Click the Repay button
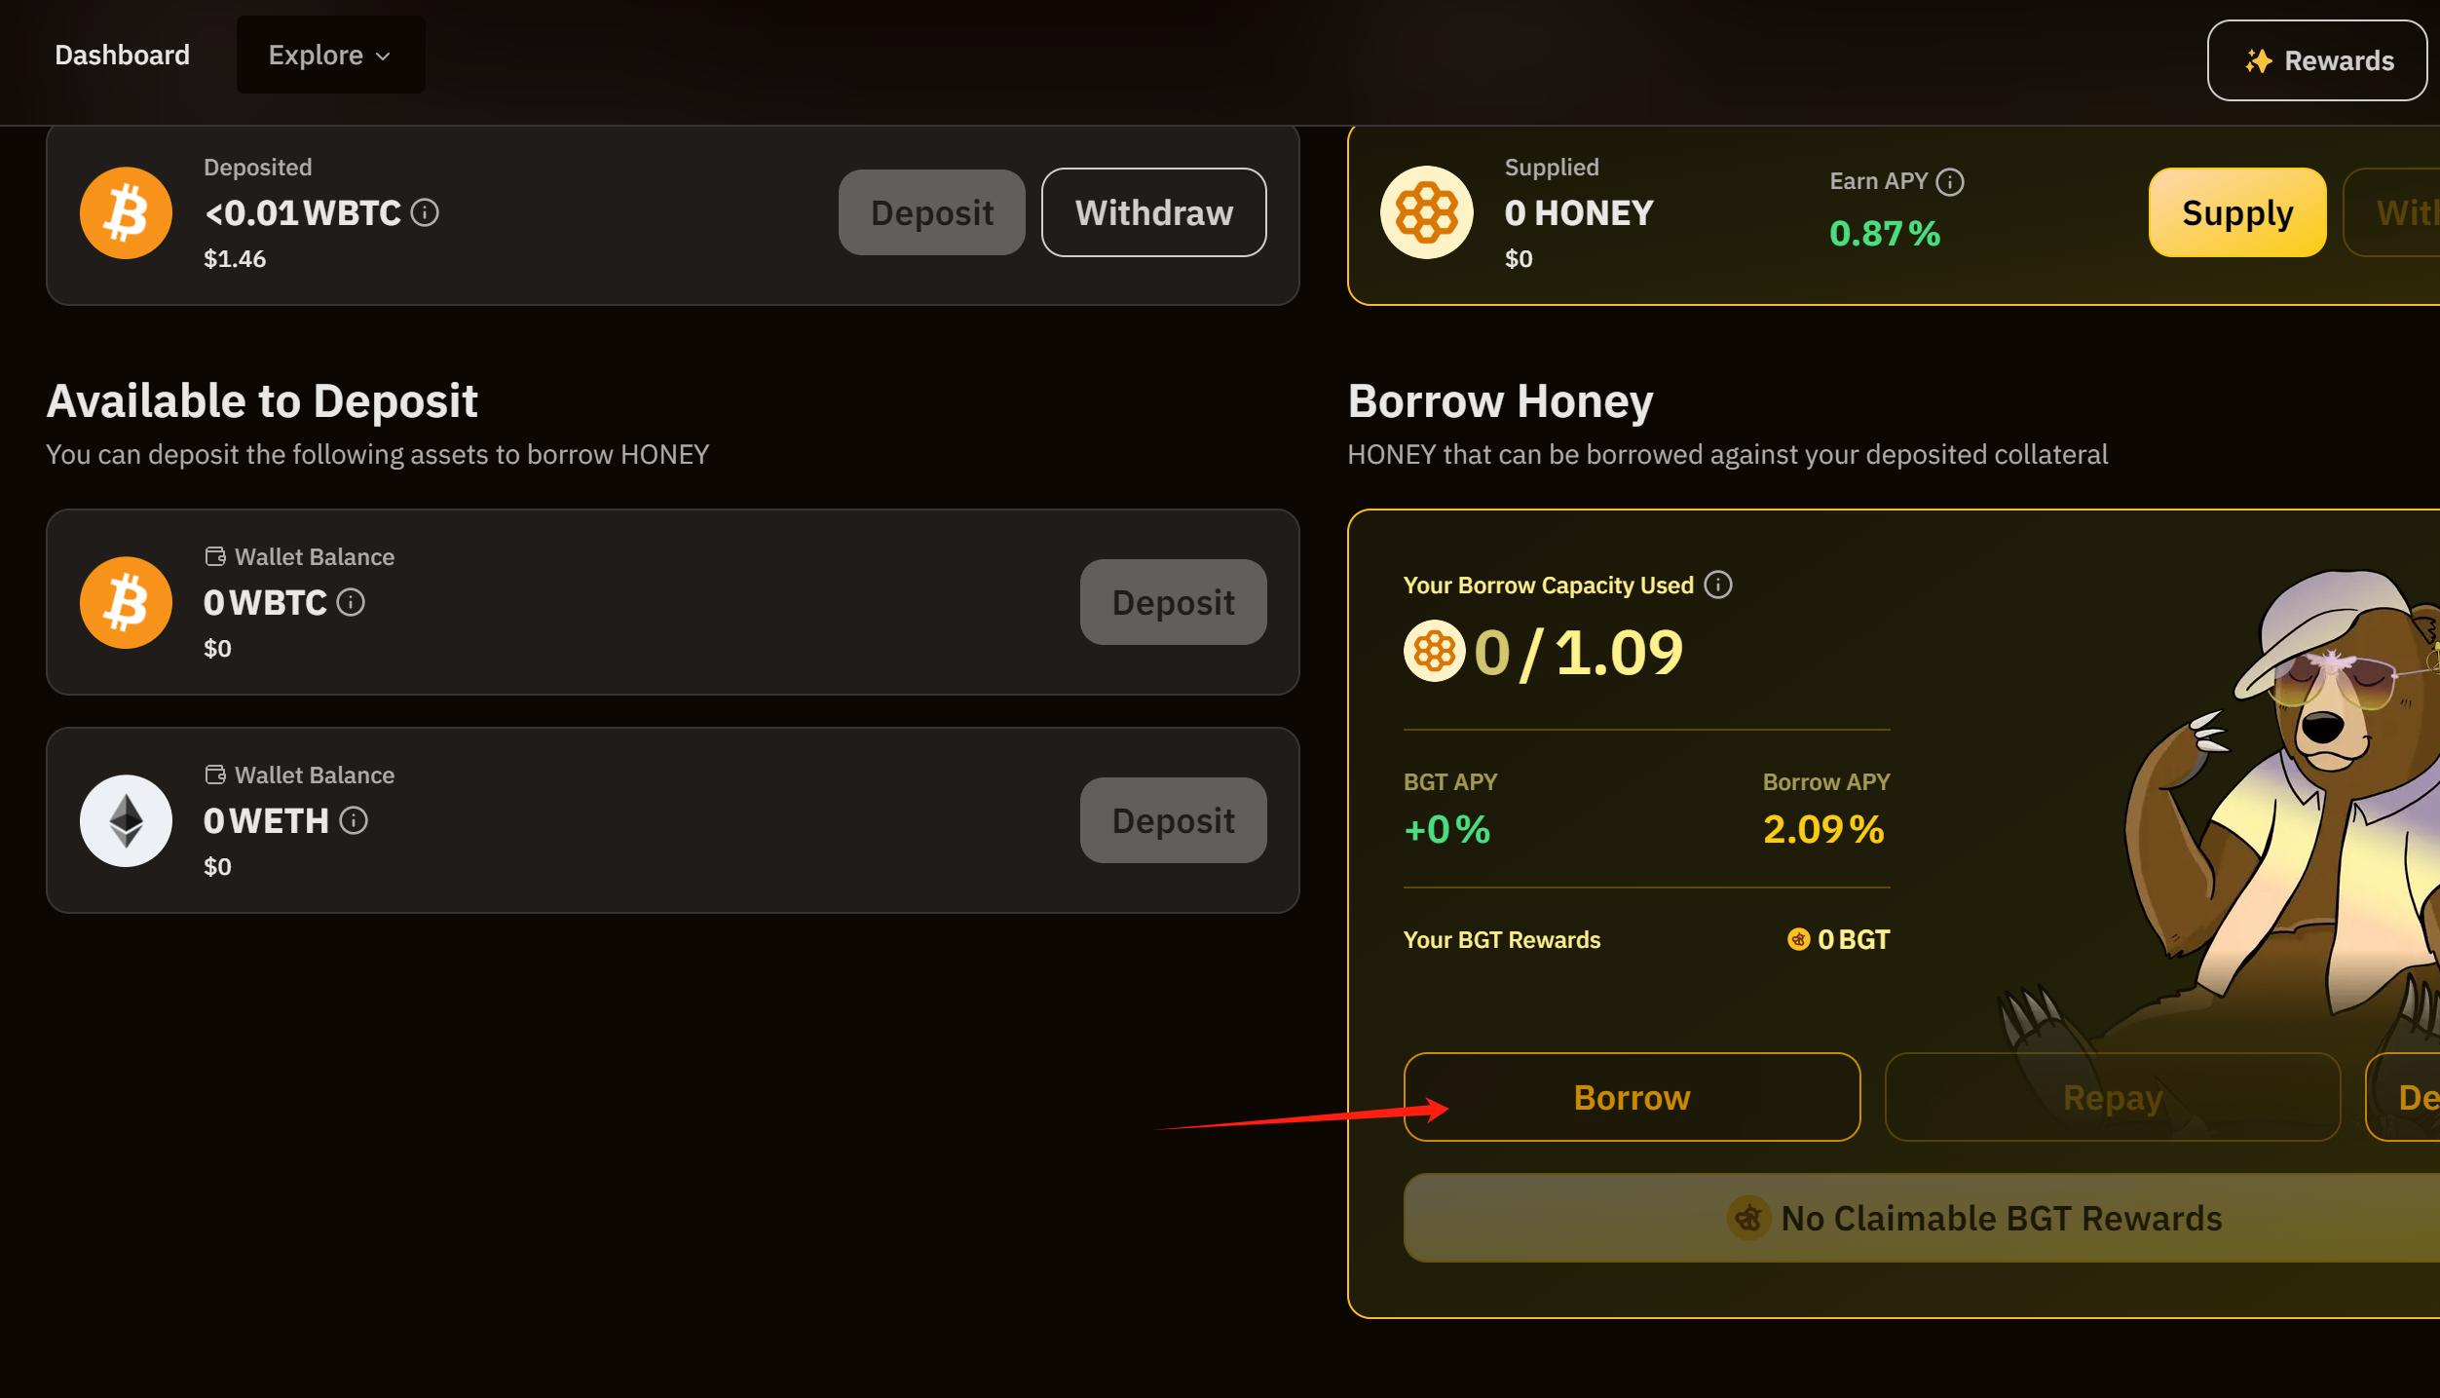The width and height of the screenshot is (2440, 1398). [x=2112, y=1097]
